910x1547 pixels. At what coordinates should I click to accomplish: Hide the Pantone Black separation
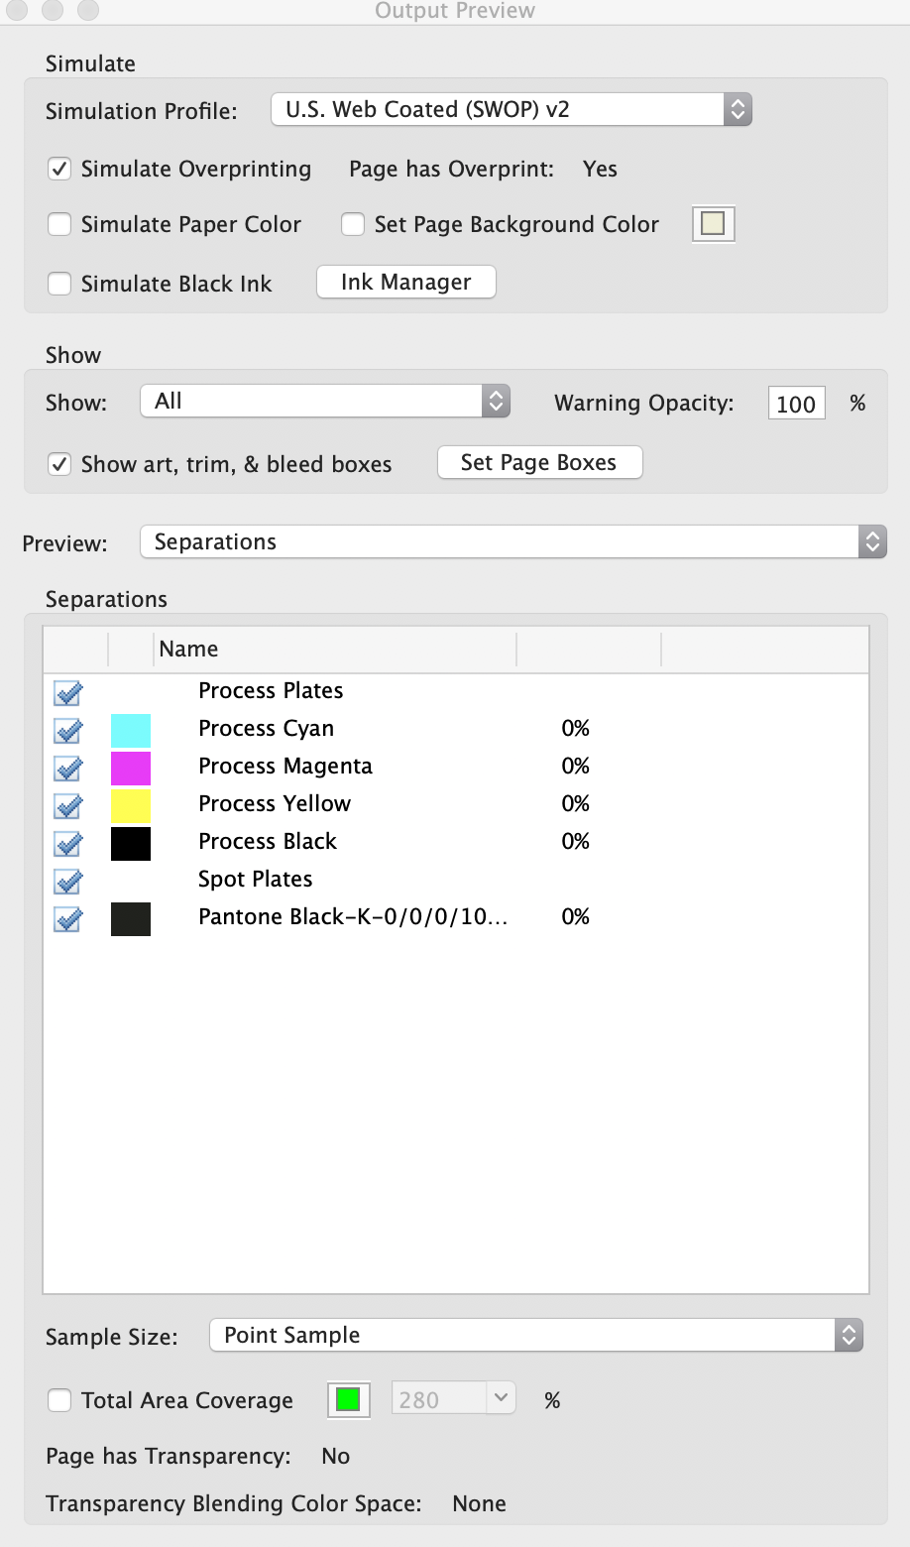tap(66, 919)
